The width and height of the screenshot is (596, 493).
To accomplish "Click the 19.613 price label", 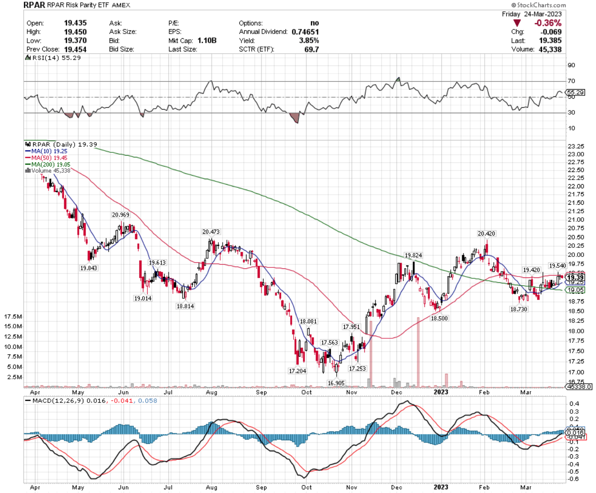I will 157,262.
